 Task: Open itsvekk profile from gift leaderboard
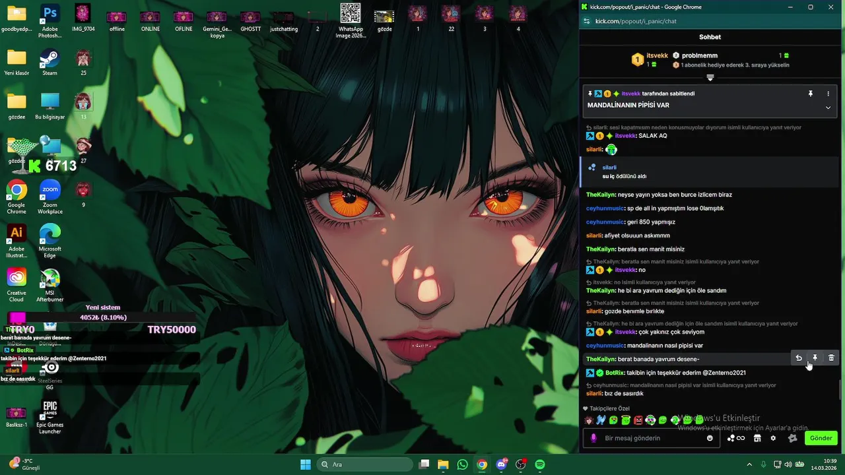[x=657, y=55]
